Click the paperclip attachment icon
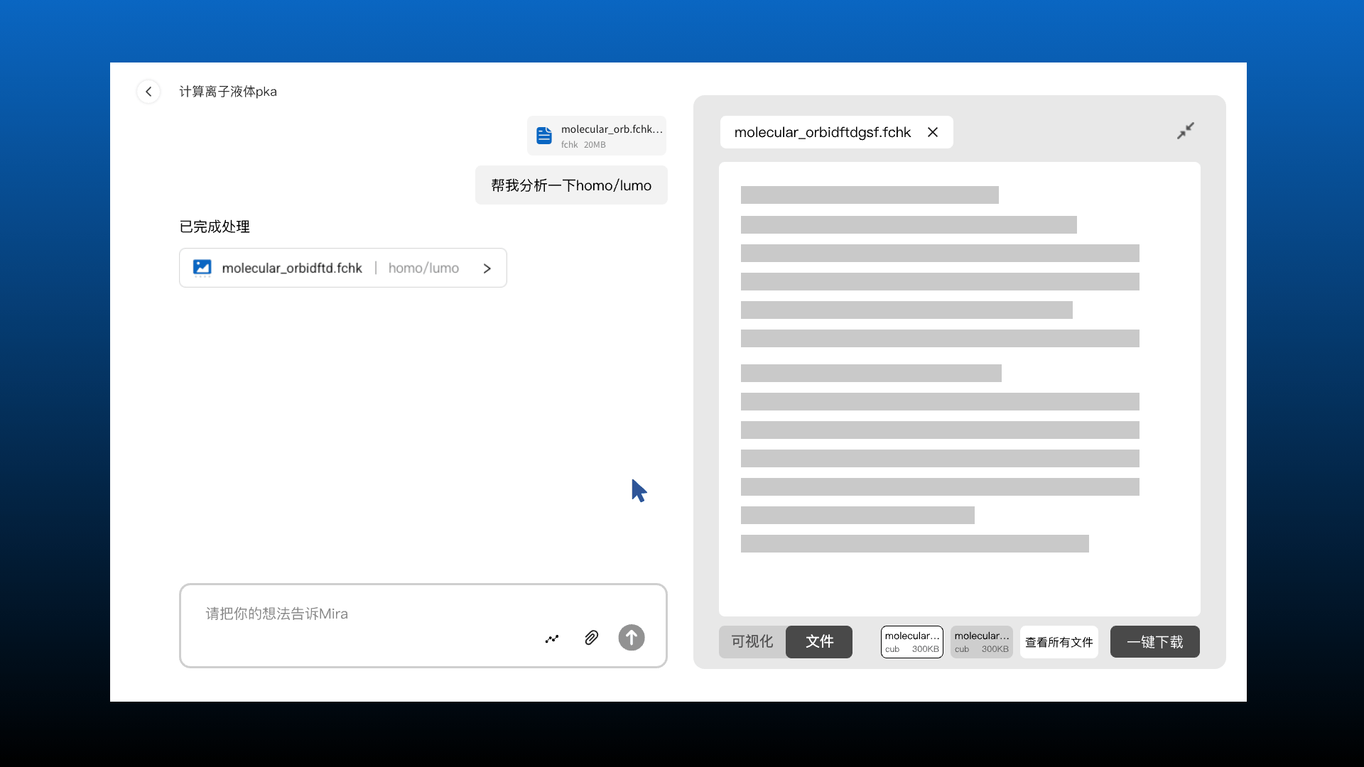 (591, 638)
